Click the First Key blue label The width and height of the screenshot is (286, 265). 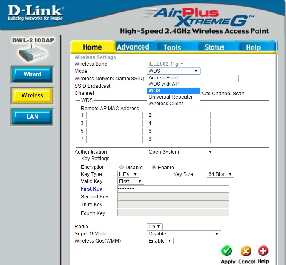tap(92, 189)
